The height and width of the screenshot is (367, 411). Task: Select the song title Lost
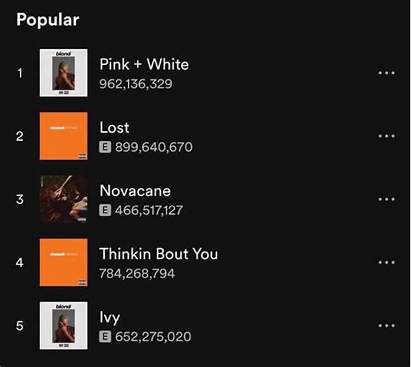coord(114,128)
